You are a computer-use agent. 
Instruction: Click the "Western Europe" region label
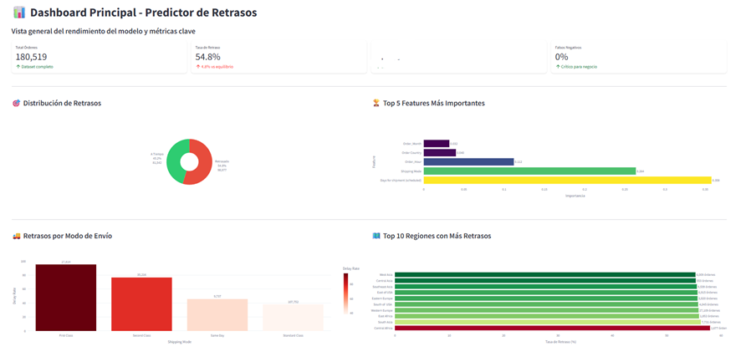[383, 310]
